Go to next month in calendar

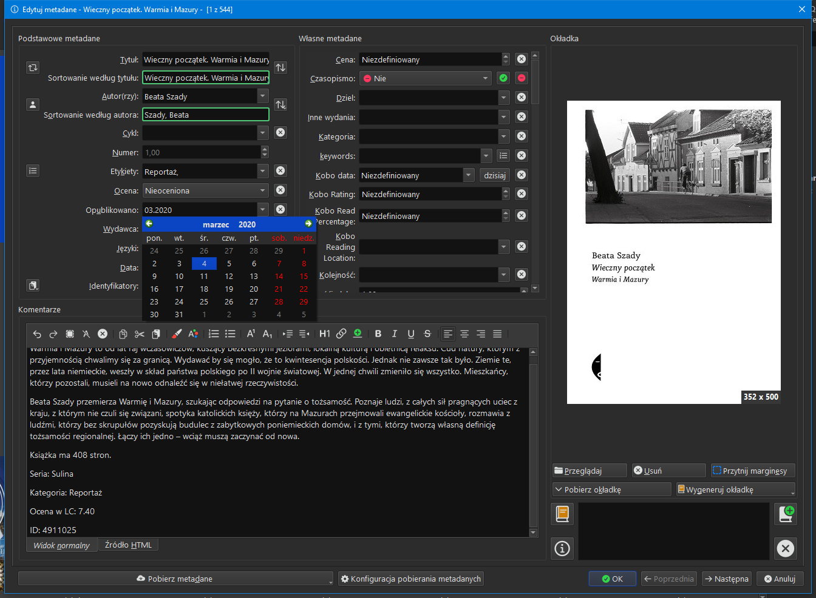pos(308,224)
